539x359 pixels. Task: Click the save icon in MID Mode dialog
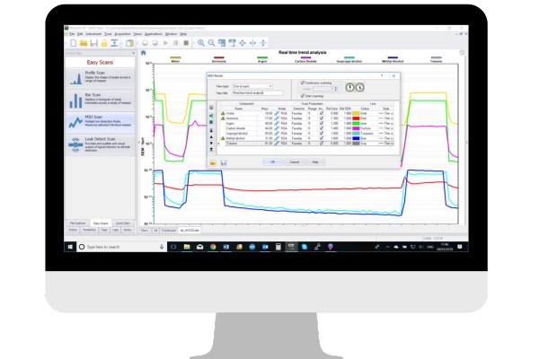point(222,162)
